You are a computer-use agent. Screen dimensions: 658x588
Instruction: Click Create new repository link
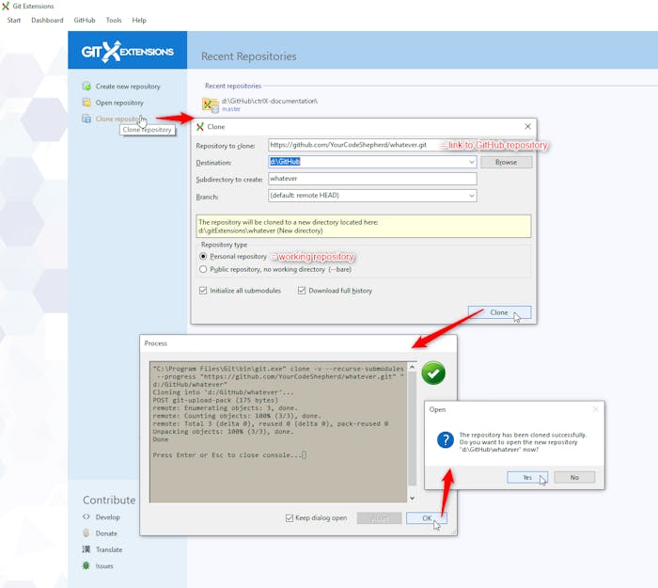128,87
